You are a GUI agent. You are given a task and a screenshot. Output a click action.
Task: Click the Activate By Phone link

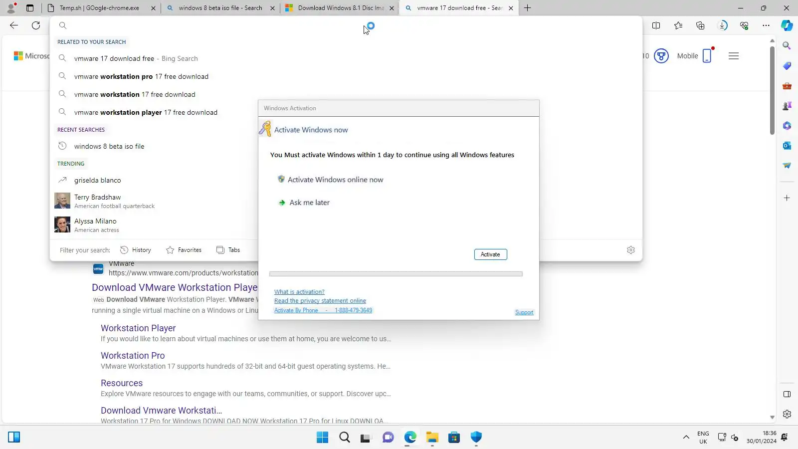[323, 310]
